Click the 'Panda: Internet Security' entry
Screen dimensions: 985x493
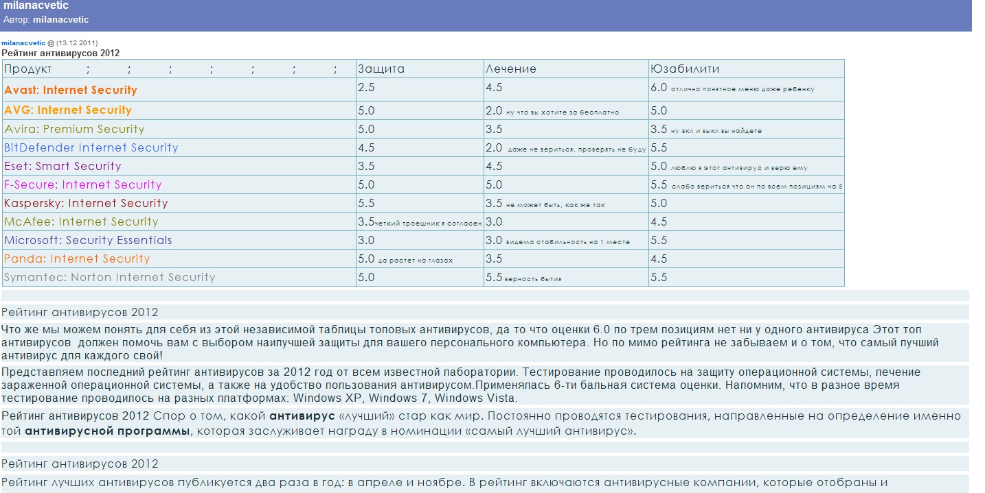[x=77, y=258]
